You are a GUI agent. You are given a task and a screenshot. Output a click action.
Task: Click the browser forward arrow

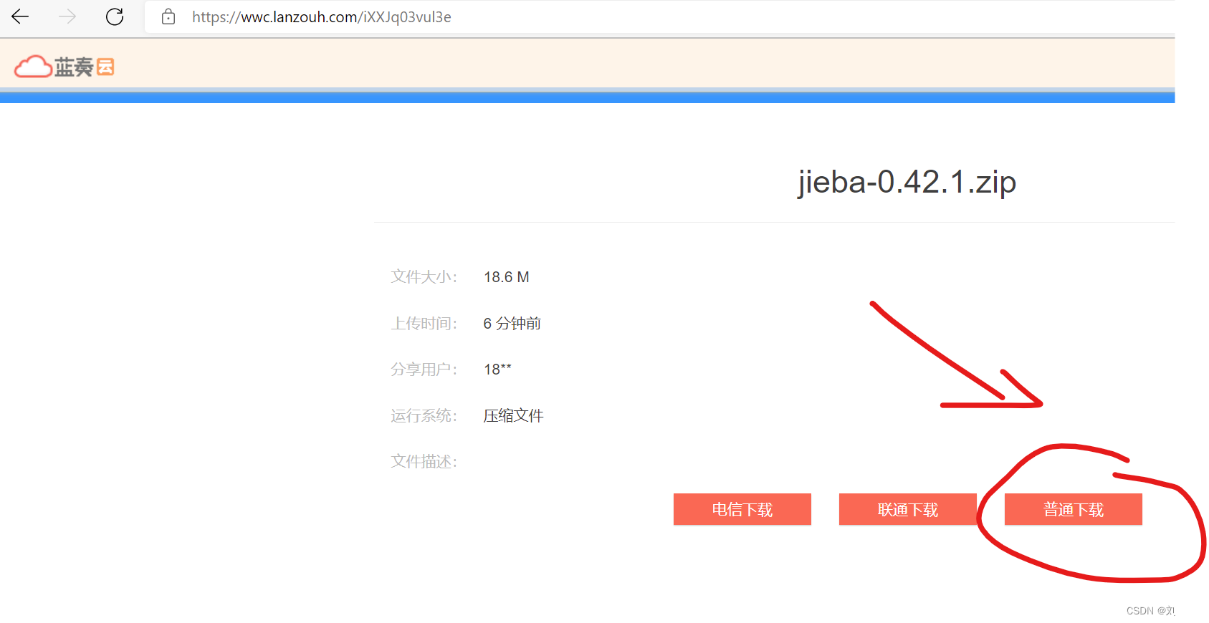tap(67, 16)
